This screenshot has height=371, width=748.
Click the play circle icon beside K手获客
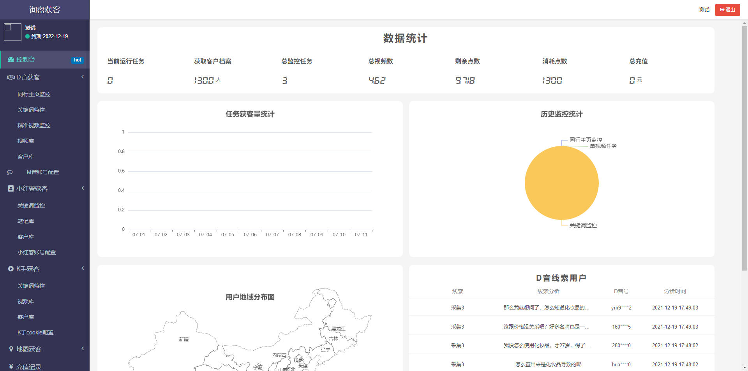pos(11,269)
